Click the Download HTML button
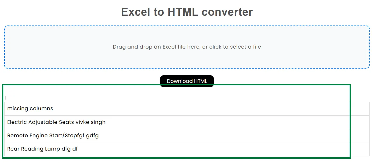 187,81
